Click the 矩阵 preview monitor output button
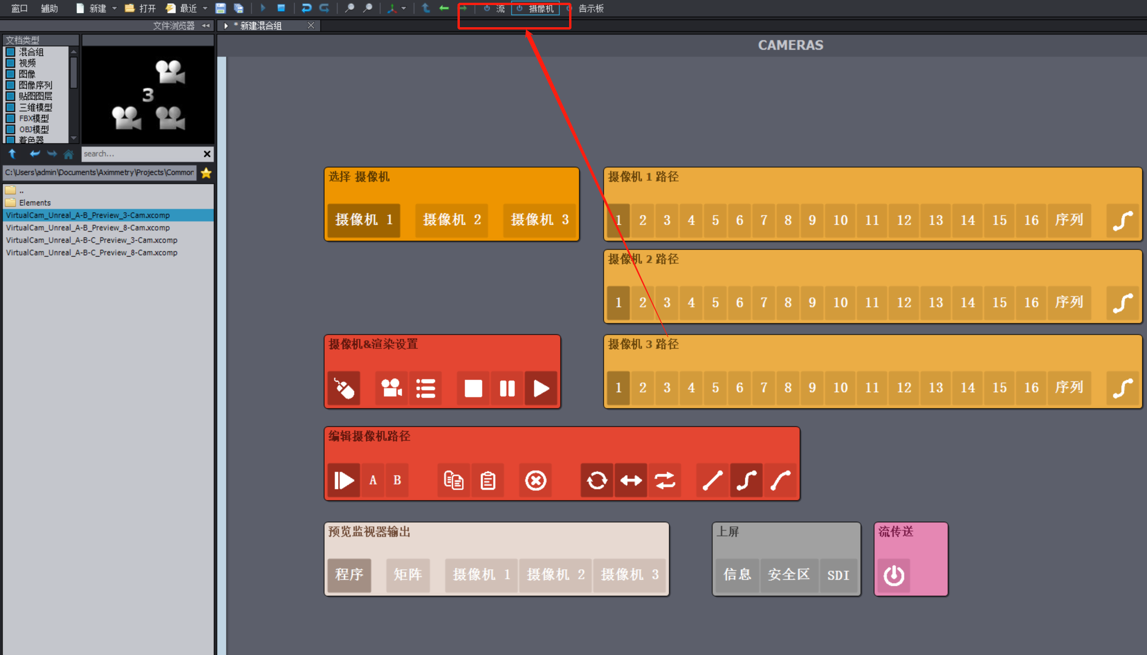The height and width of the screenshot is (655, 1147). pyautogui.click(x=408, y=575)
